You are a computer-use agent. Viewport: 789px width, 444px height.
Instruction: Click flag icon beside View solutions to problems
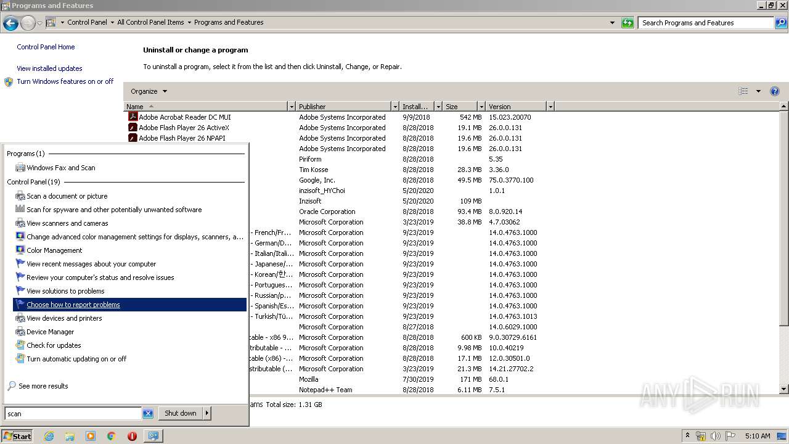(x=20, y=291)
